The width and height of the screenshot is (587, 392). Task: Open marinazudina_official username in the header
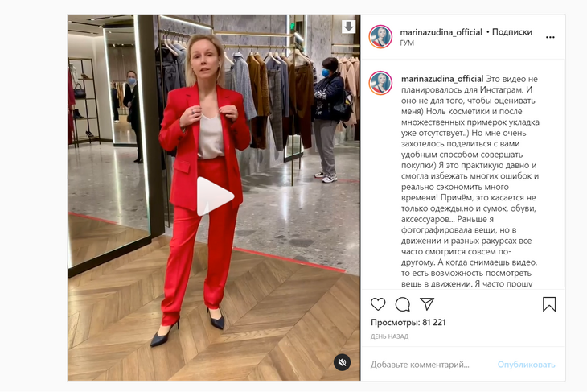coord(441,32)
